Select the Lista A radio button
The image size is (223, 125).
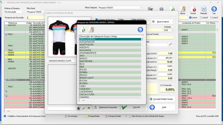190,17
